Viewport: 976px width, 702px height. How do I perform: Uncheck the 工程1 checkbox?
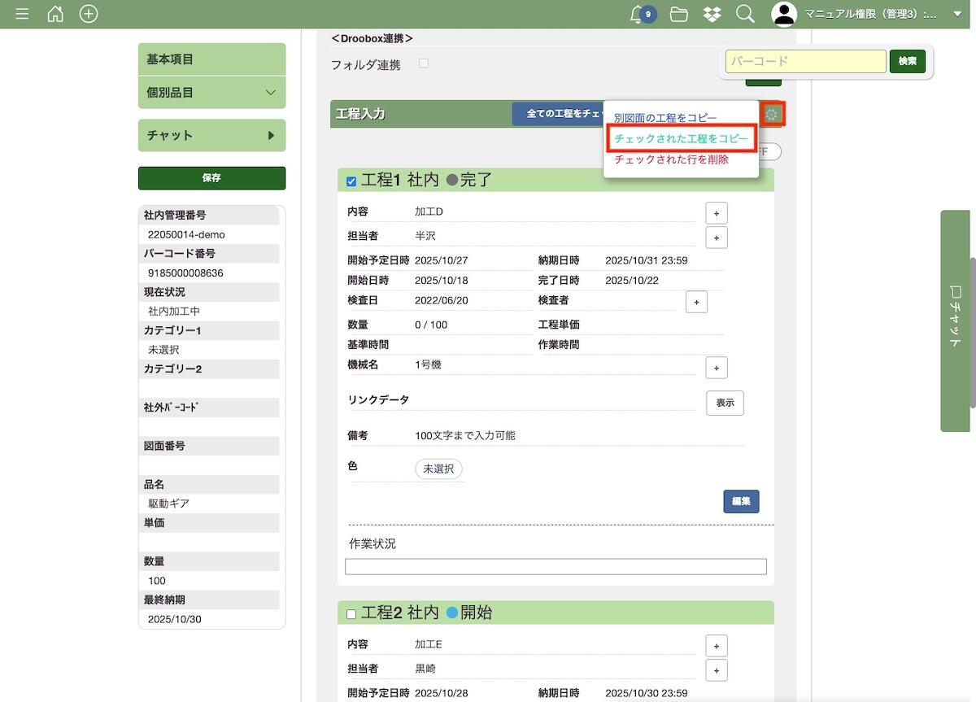(x=351, y=181)
